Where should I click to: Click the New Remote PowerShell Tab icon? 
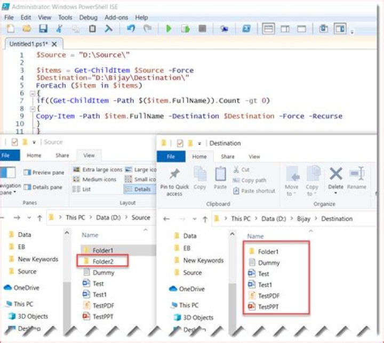[x=224, y=29]
